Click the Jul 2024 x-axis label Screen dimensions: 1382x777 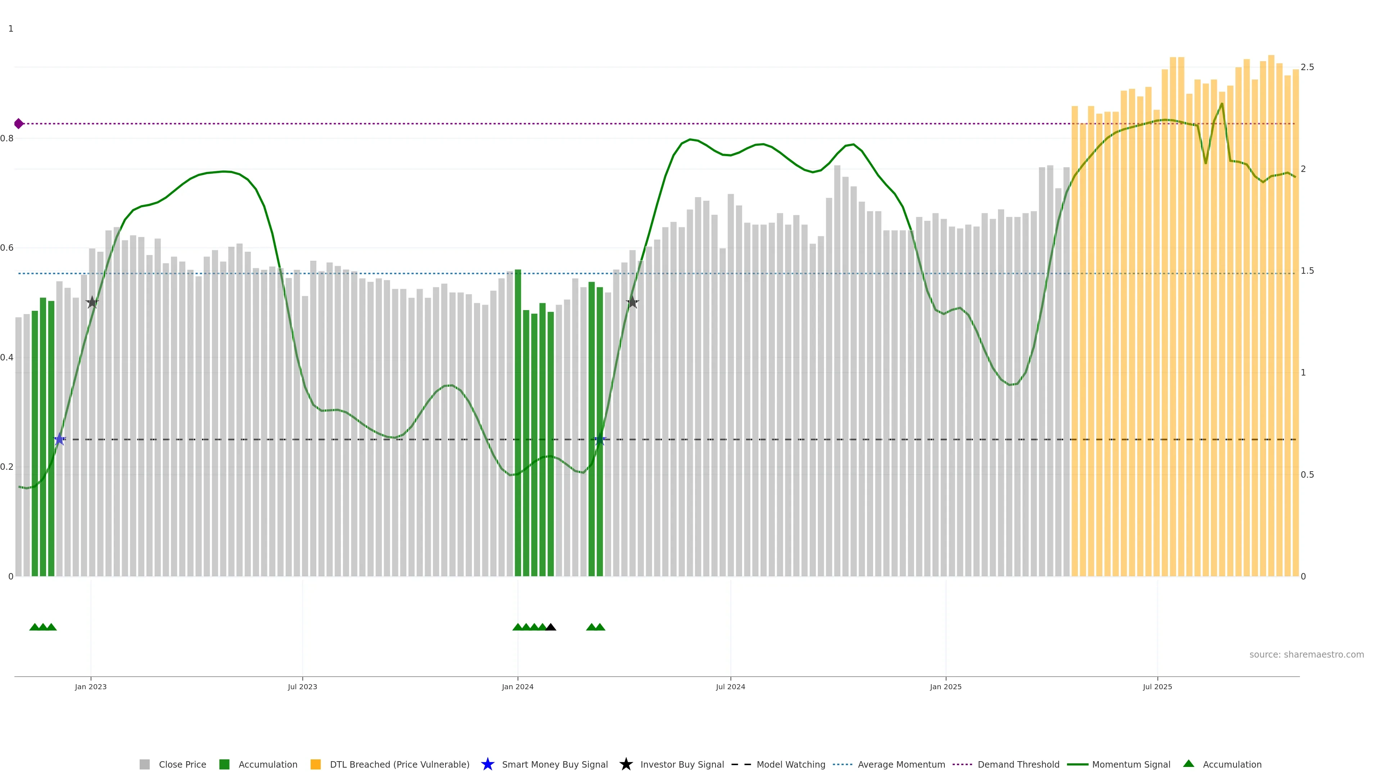(730, 686)
